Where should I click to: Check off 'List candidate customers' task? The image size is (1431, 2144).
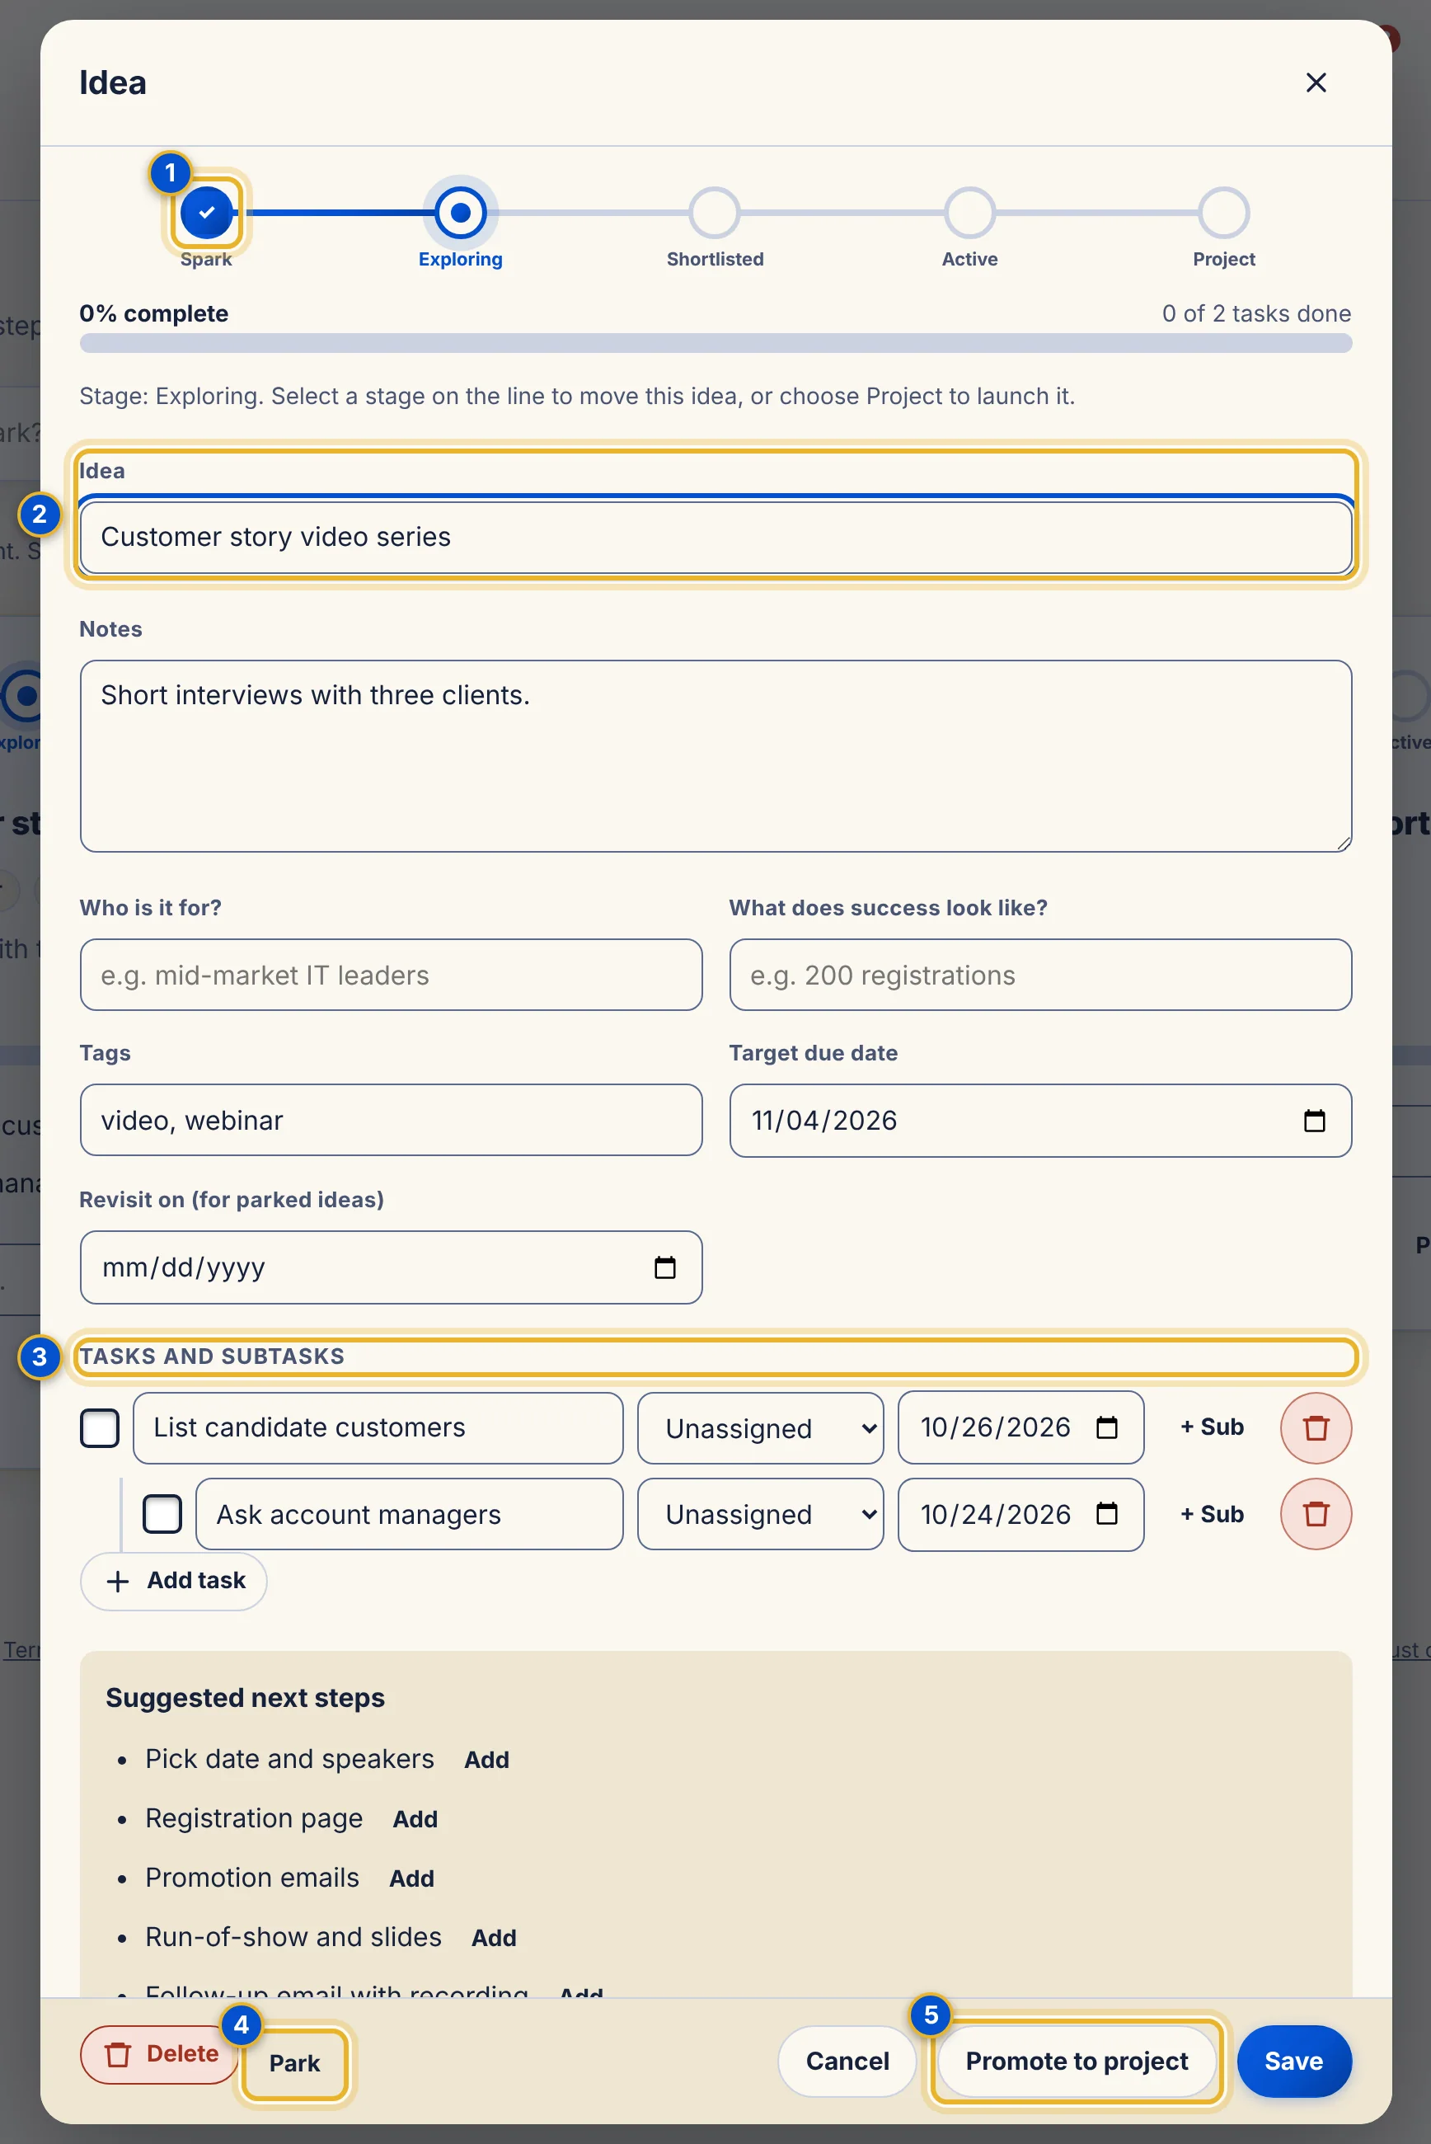(100, 1427)
